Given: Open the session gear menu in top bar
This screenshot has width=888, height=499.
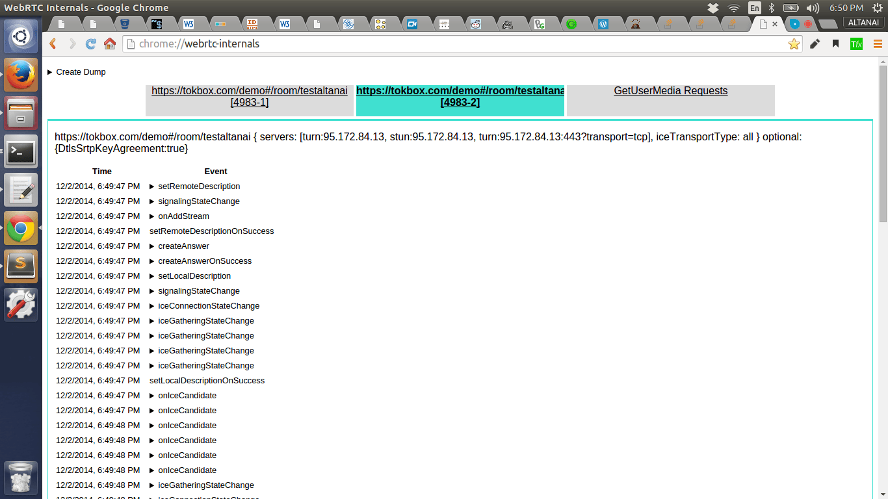Looking at the screenshot, I should tap(877, 8).
